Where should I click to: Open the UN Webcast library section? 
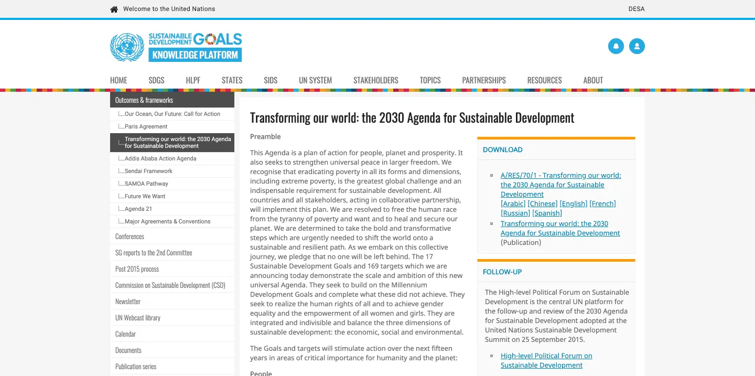[172, 318]
